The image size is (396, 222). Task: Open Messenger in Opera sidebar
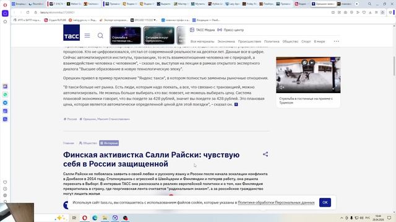[x=5, y=103]
